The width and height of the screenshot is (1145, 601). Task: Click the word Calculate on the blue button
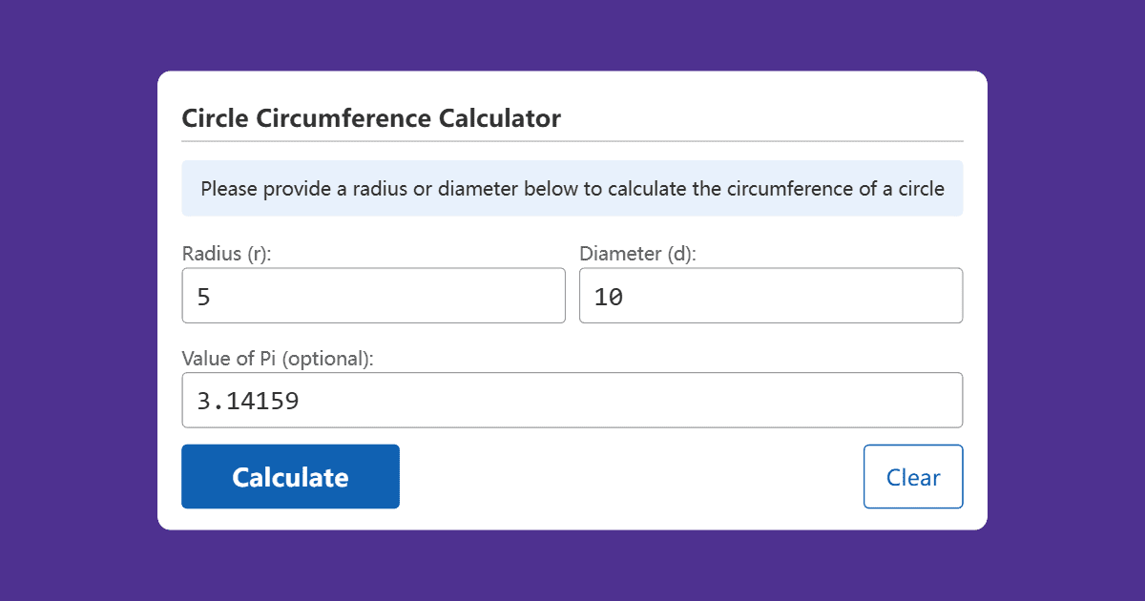(x=290, y=476)
